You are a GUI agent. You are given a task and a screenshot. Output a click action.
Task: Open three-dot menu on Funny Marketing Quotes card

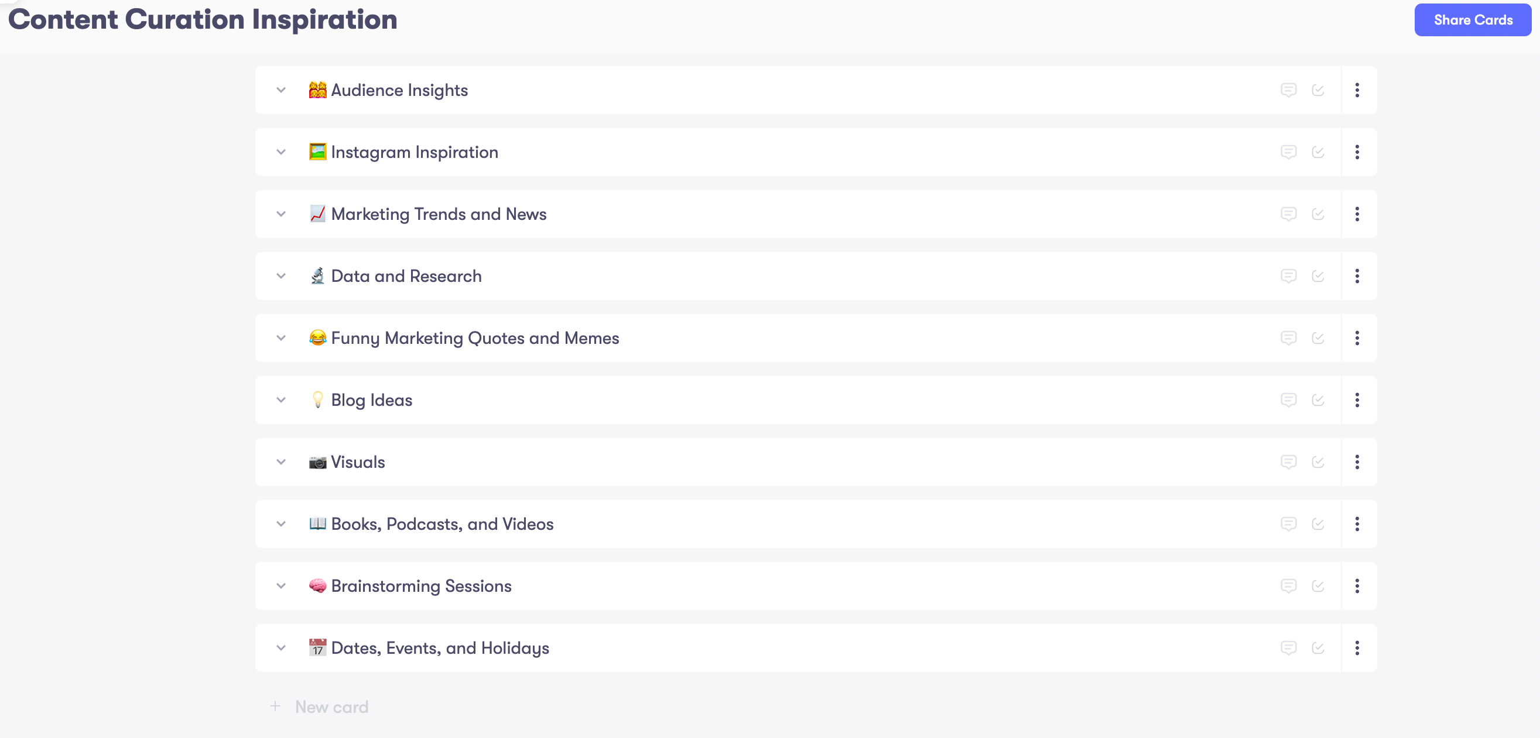[x=1357, y=338]
